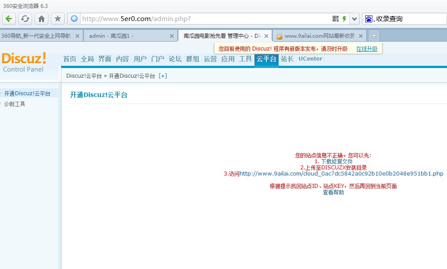Open the 内容 admin menu
Image resolution: width=447 pixels, height=269 pixels.
(x=123, y=59)
